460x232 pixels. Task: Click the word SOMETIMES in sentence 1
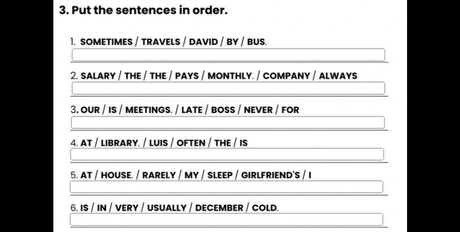106,42
